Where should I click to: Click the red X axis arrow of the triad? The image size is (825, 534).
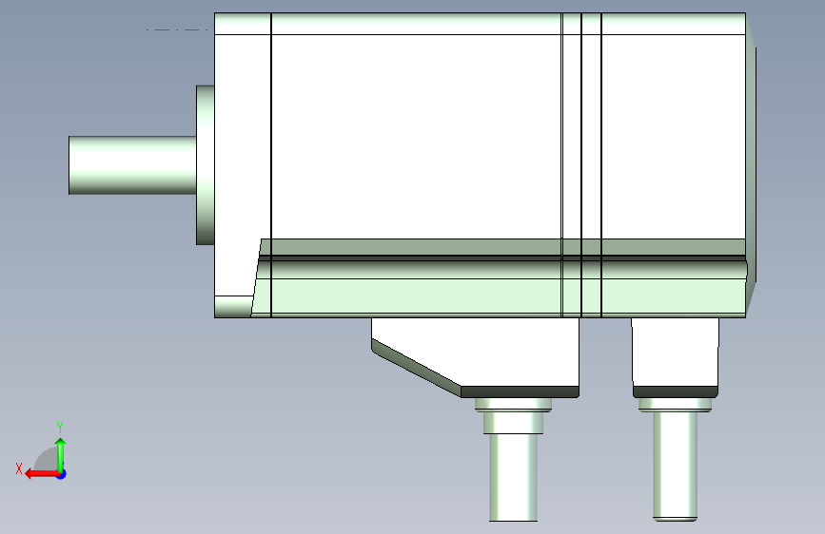click(41, 474)
